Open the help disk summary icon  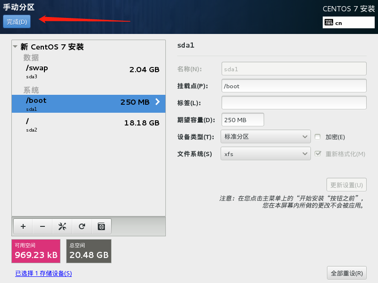101,226
